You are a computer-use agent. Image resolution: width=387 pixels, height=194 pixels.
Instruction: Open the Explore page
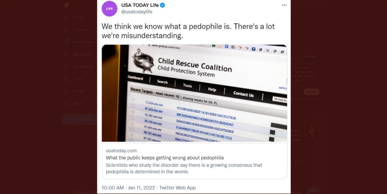click(x=80, y=30)
